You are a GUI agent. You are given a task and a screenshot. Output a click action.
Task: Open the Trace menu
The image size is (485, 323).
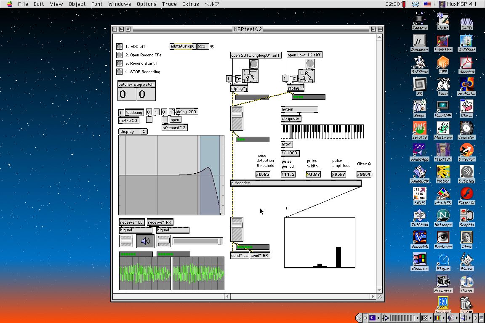[x=169, y=4]
